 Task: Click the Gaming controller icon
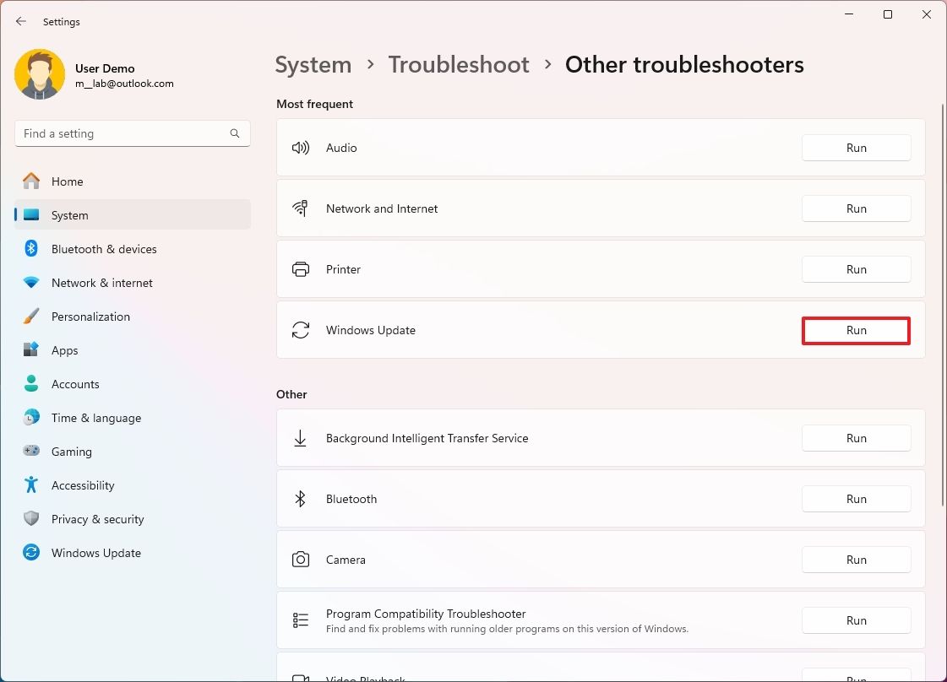(31, 452)
